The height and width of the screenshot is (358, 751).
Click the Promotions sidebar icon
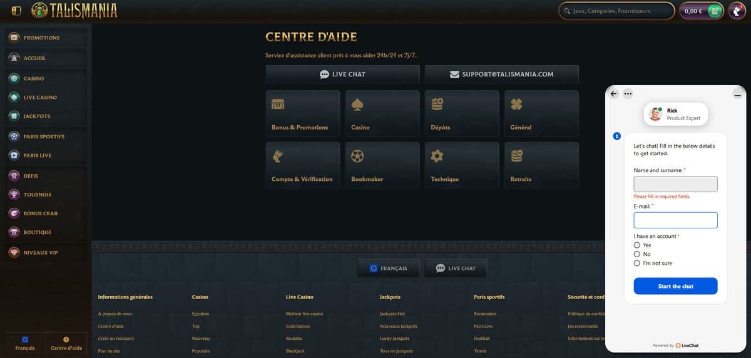click(14, 38)
